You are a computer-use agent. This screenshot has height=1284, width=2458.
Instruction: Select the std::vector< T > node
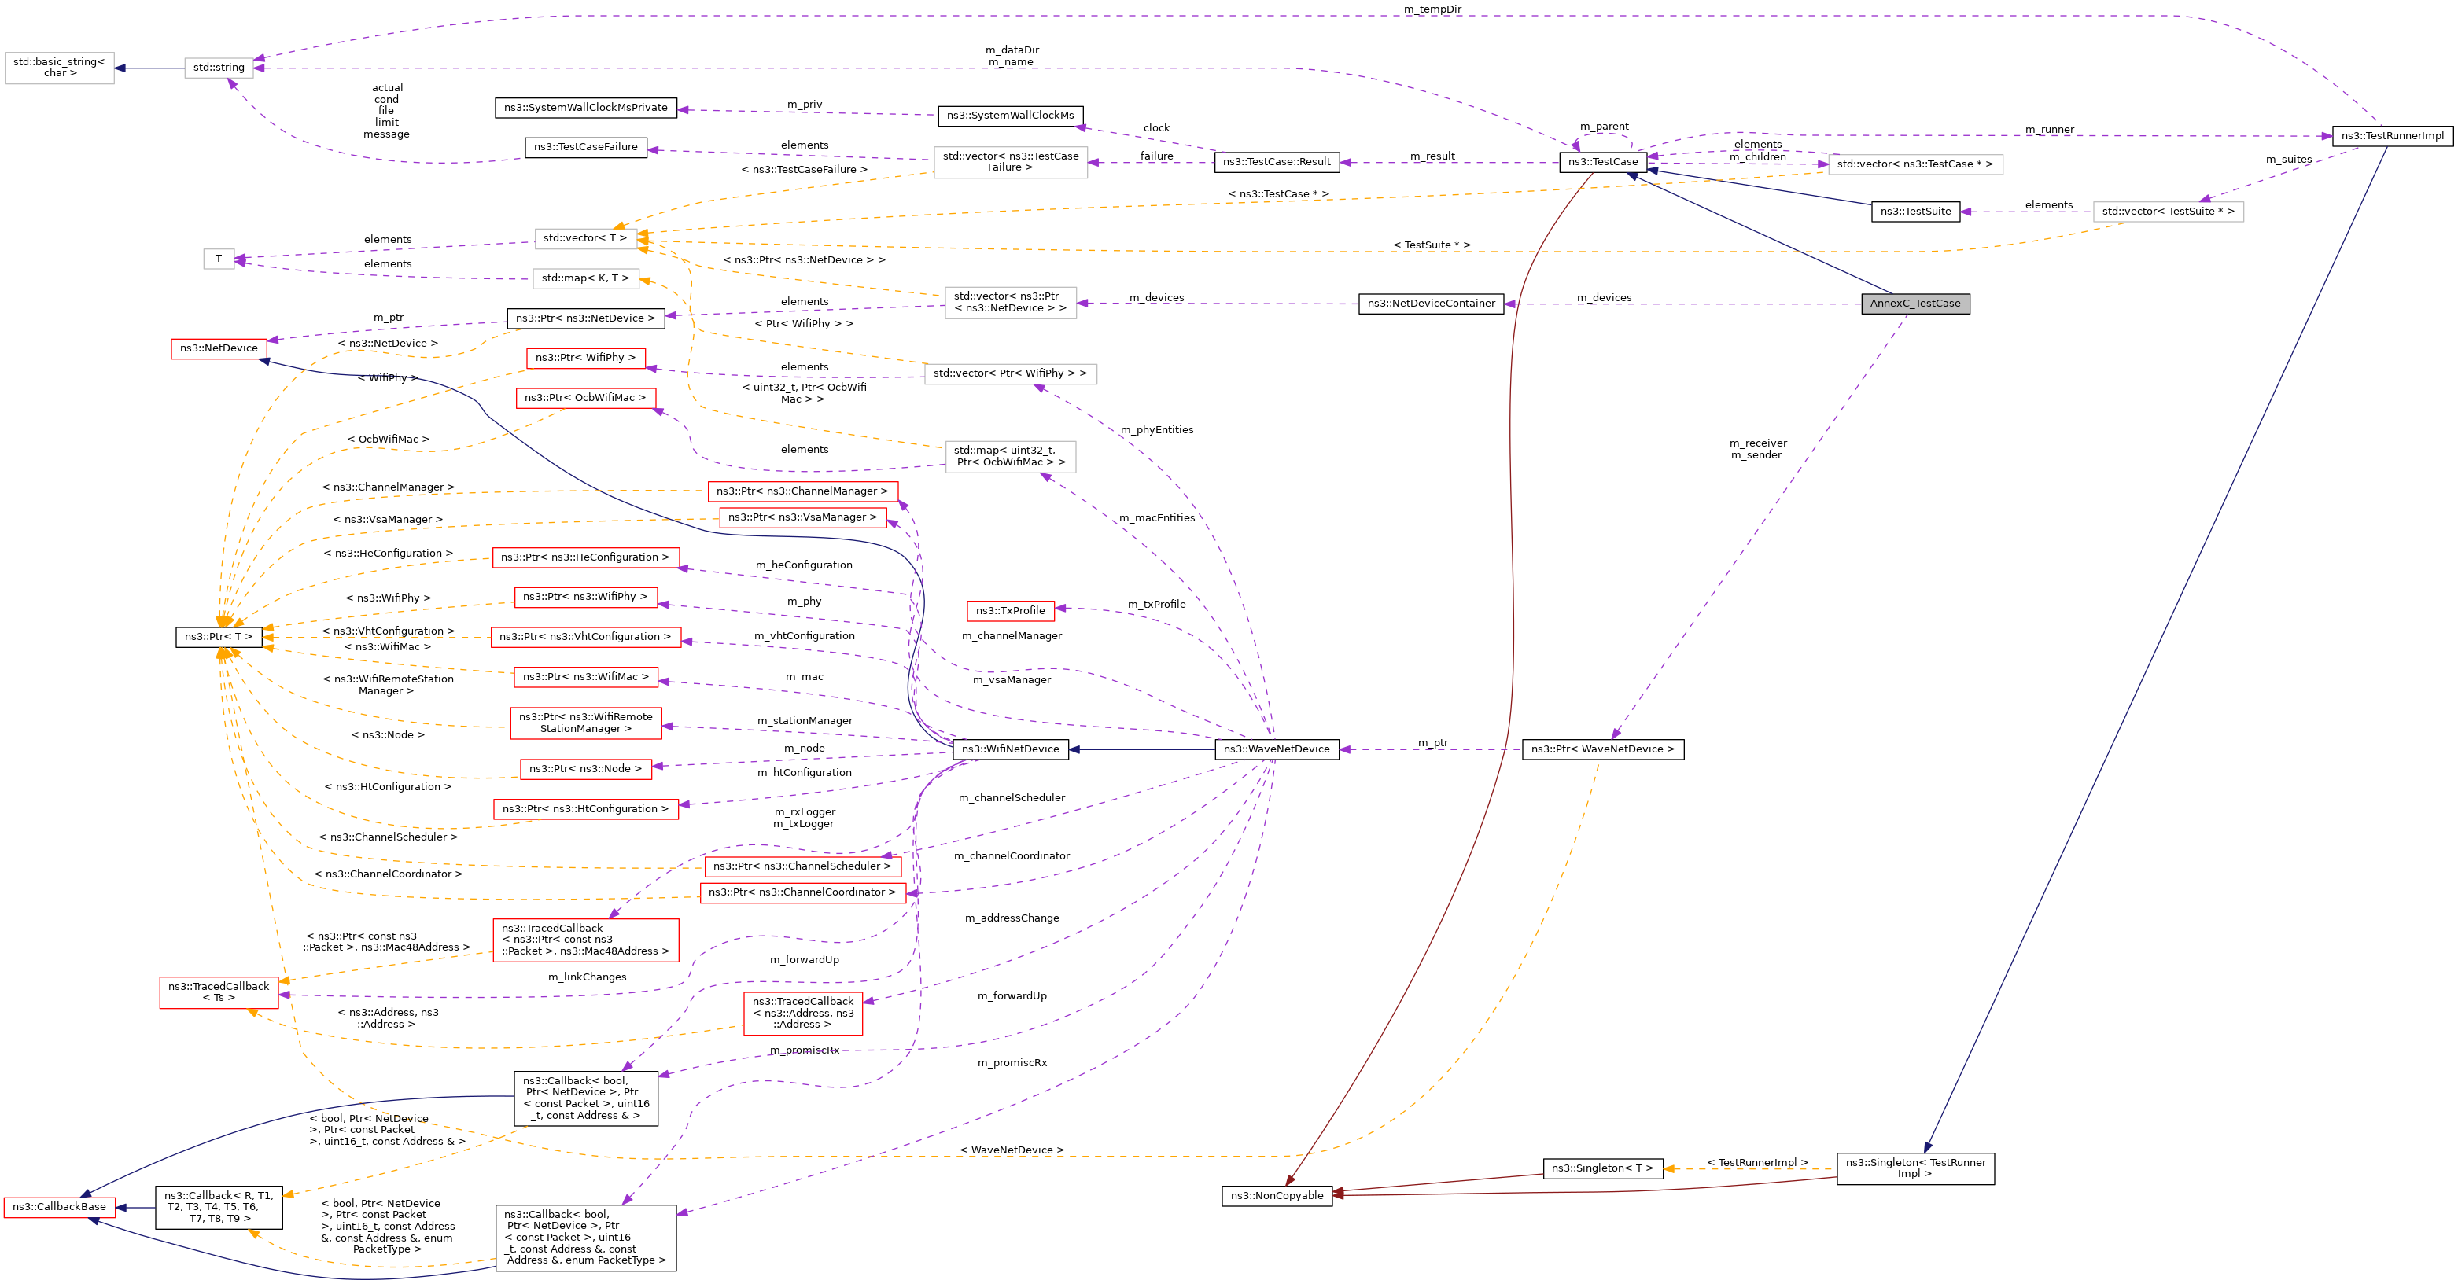pos(585,238)
